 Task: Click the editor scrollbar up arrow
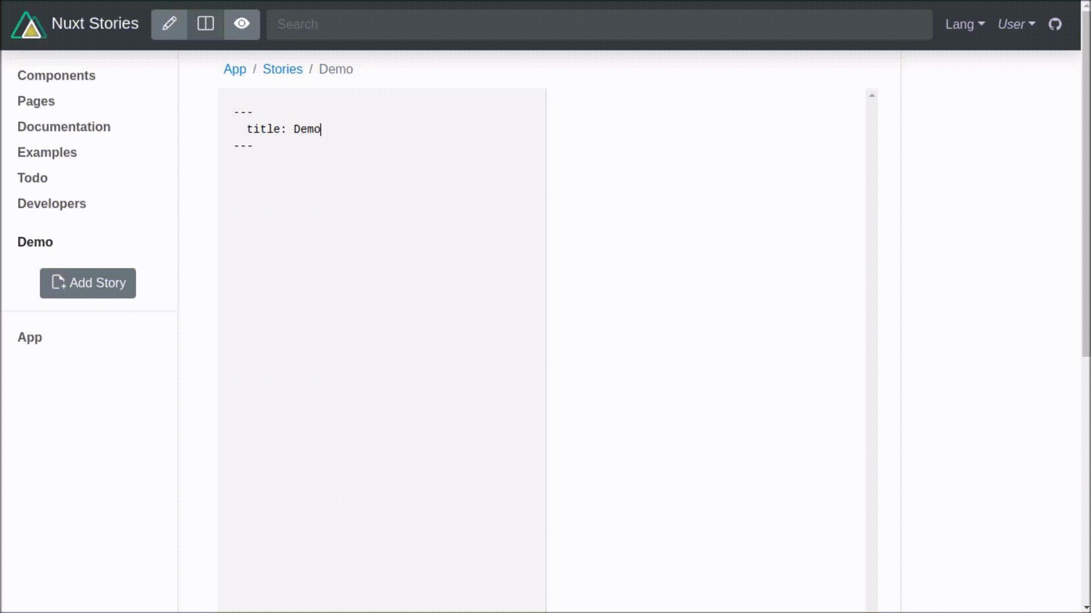[x=872, y=95]
